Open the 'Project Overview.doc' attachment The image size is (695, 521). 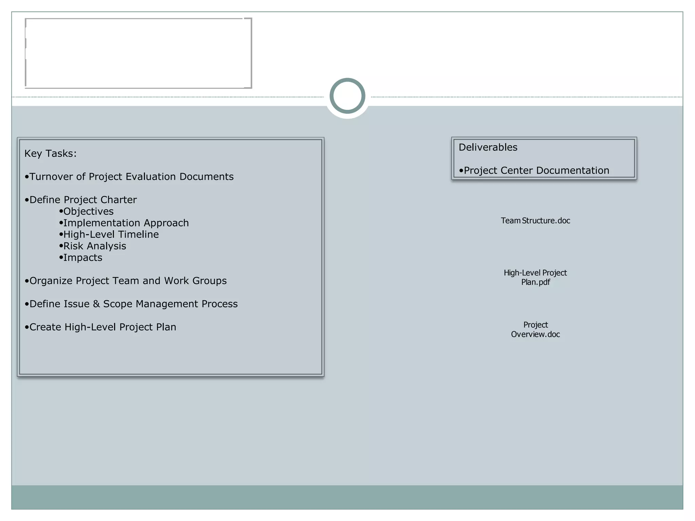536,329
